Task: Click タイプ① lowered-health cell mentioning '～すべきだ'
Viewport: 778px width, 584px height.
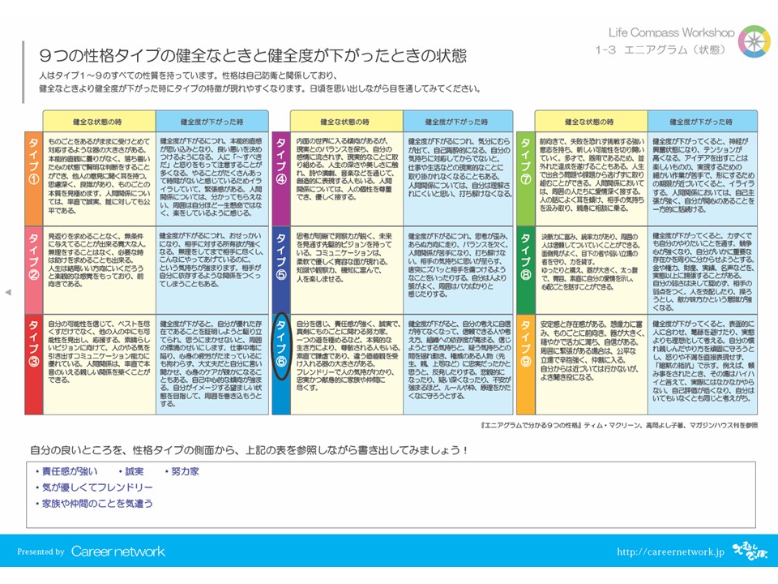Action: [x=212, y=178]
